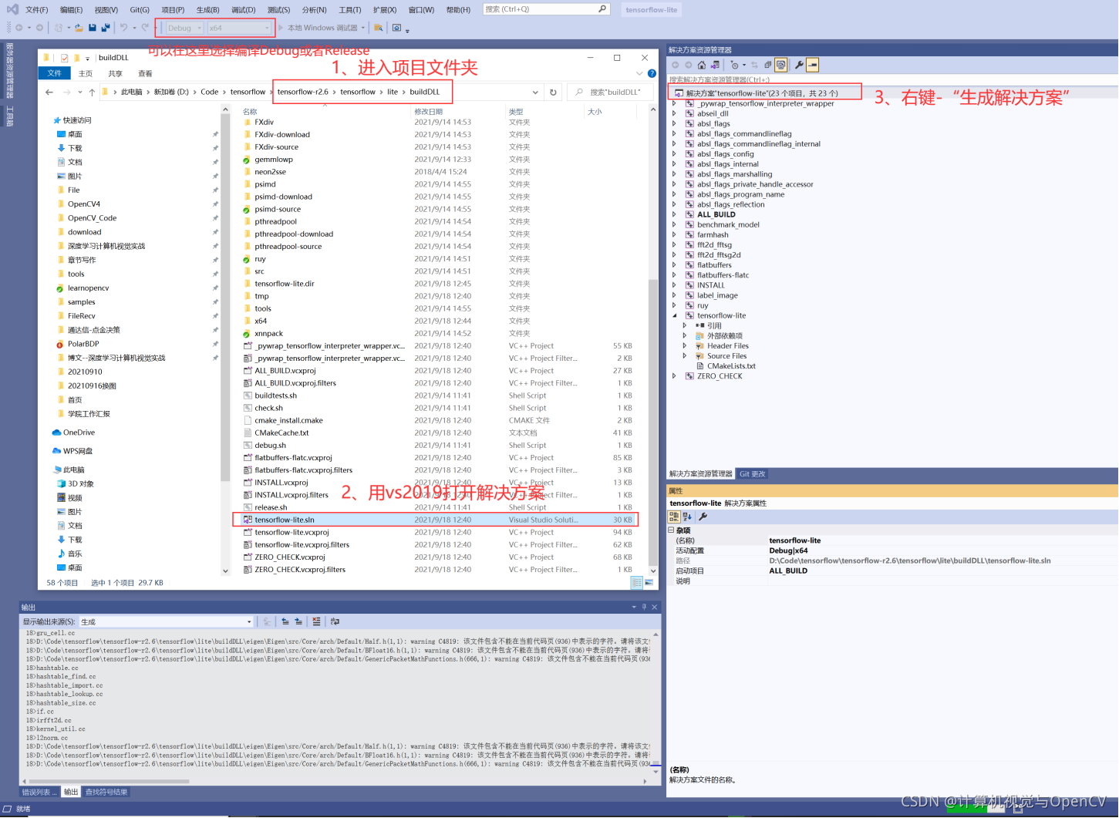Viewport: 1119px width, 818px height.
Task: Toggle the preview selected items button
Action: click(812, 65)
